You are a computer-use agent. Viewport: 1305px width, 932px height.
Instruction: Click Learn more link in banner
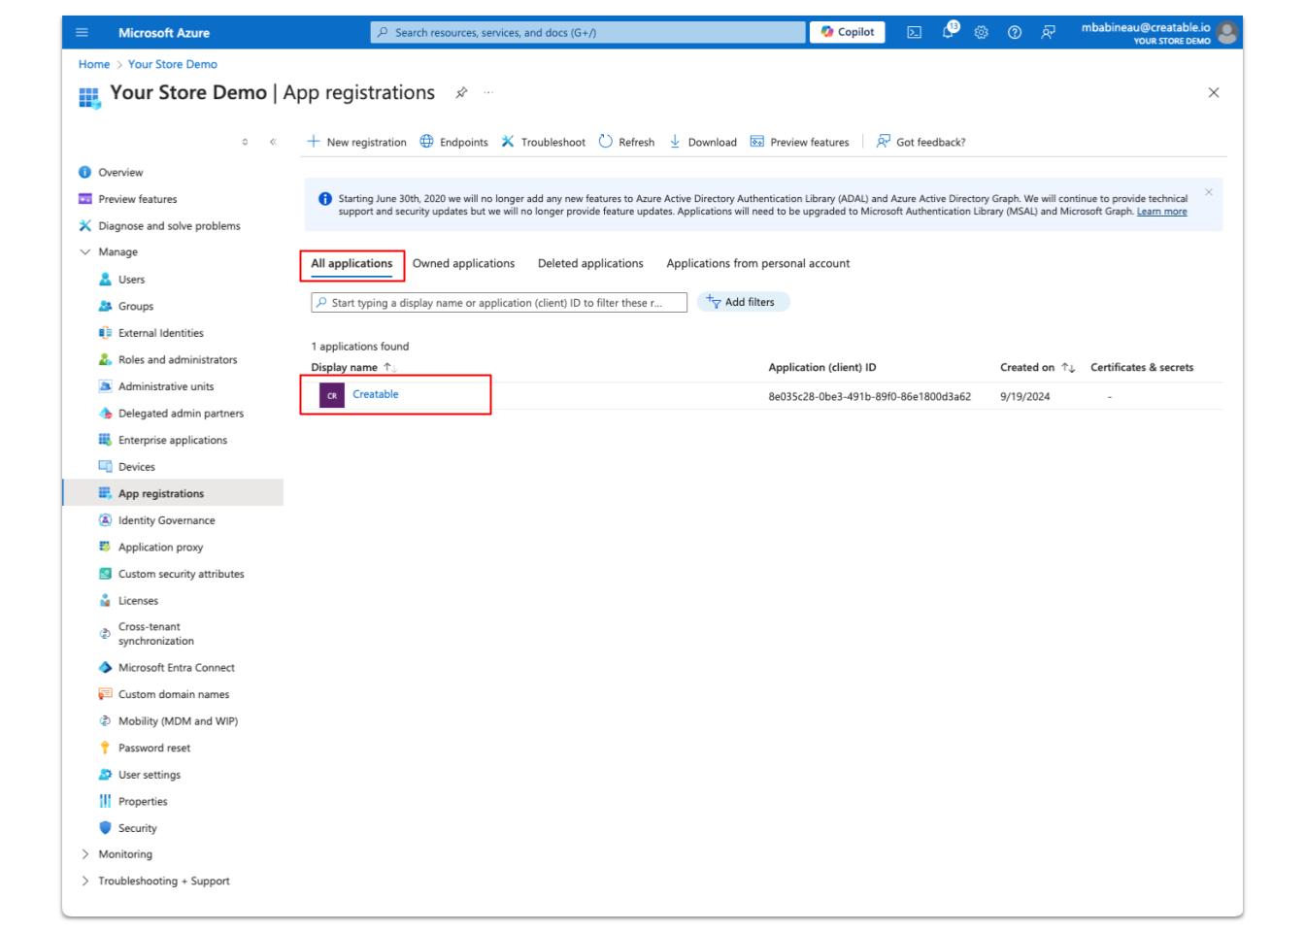pos(1161,212)
